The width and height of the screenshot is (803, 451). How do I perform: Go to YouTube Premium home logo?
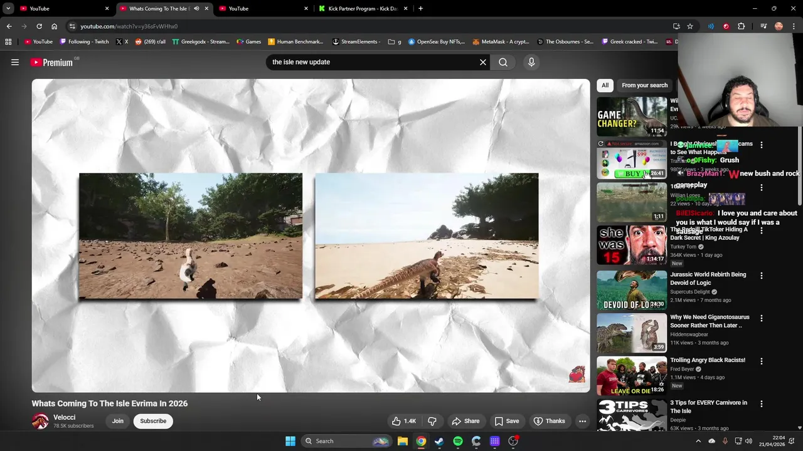click(x=51, y=63)
